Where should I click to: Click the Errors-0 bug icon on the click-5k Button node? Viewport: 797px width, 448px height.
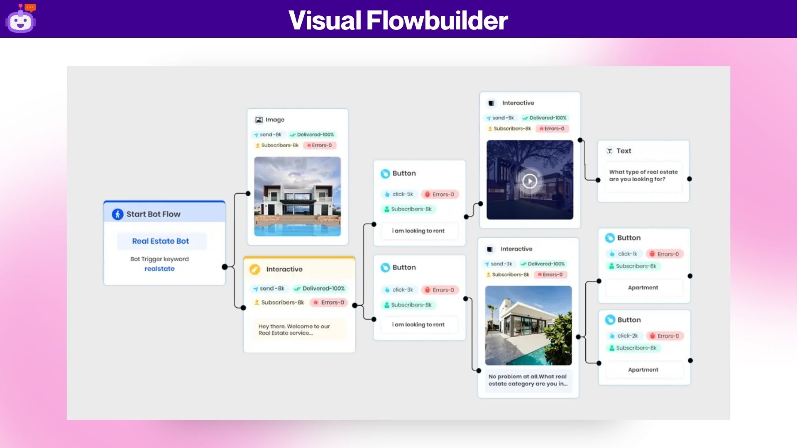point(427,194)
